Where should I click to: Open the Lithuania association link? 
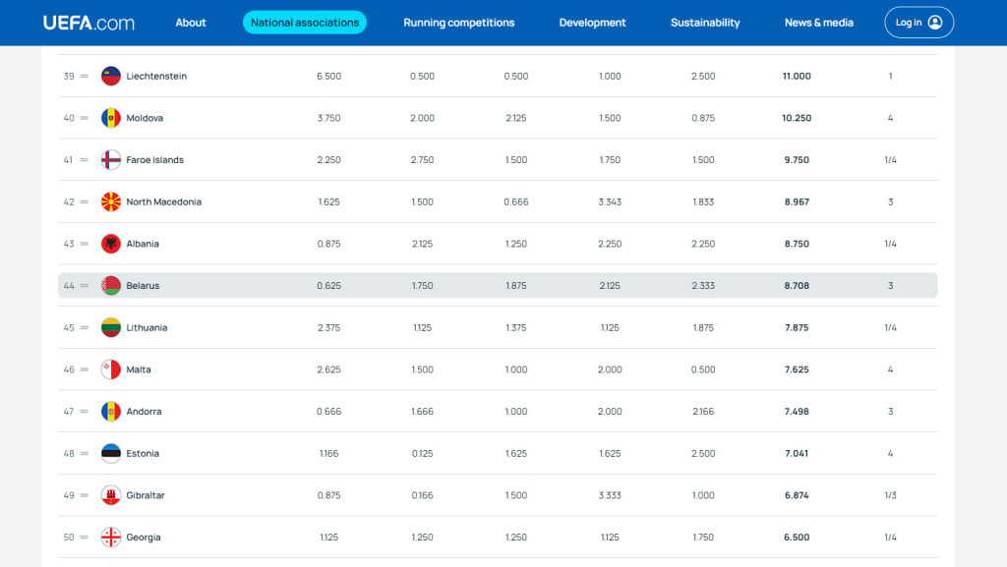[147, 328]
